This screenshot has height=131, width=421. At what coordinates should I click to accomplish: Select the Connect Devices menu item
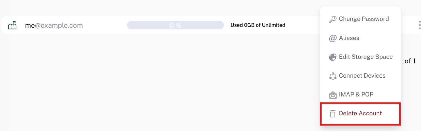pos(360,76)
